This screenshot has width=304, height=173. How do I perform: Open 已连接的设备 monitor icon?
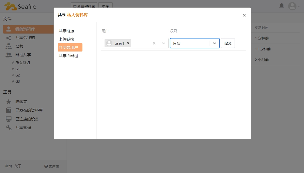pos(9,119)
